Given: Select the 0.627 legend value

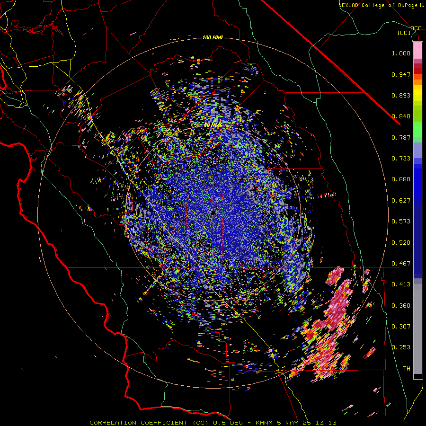Looking at the screenshot, I should tap(401, 201).
